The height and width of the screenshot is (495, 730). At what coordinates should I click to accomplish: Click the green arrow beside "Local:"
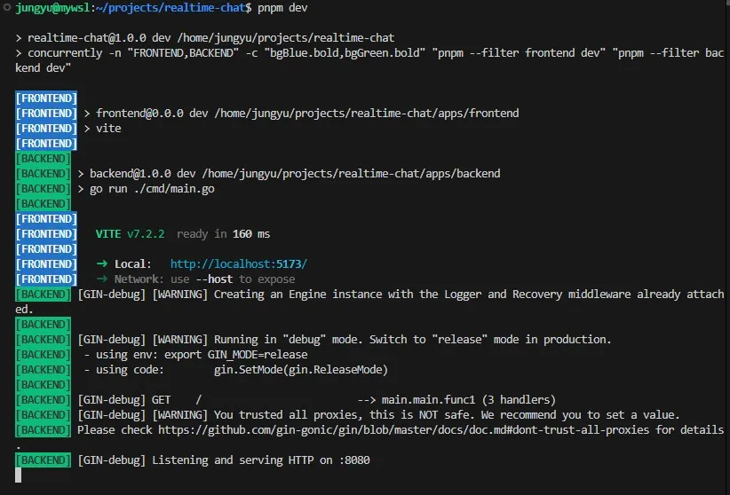pyautogui.click(x=101, y=264)
